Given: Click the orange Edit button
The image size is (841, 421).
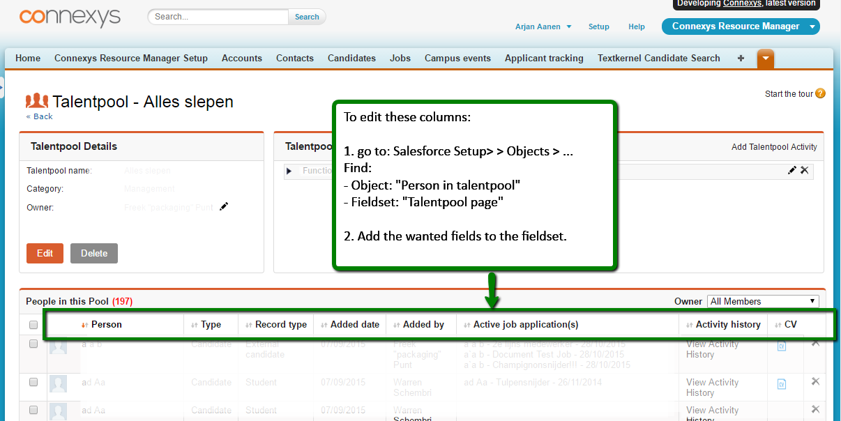Looking at the screenshot, I should pos(45,253).
